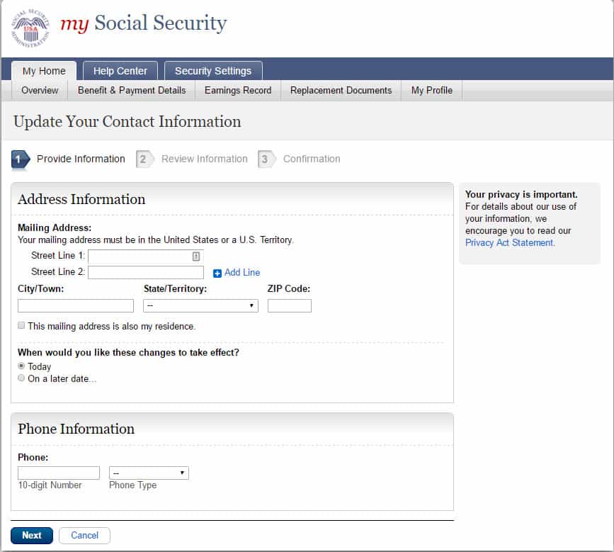Open the State/Territory dropdown
Screen dimensions: 614x552
click(200, 305)
